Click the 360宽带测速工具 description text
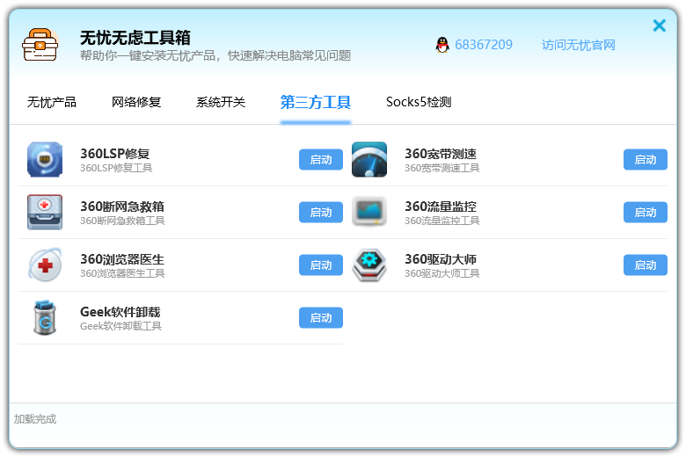The height and width of the screenshot is (457, 686). [x=442, y=168]
